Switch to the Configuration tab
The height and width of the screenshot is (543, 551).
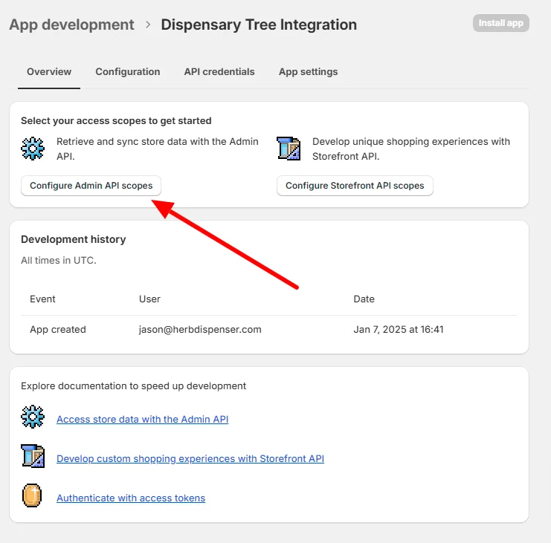pos(128,71)
